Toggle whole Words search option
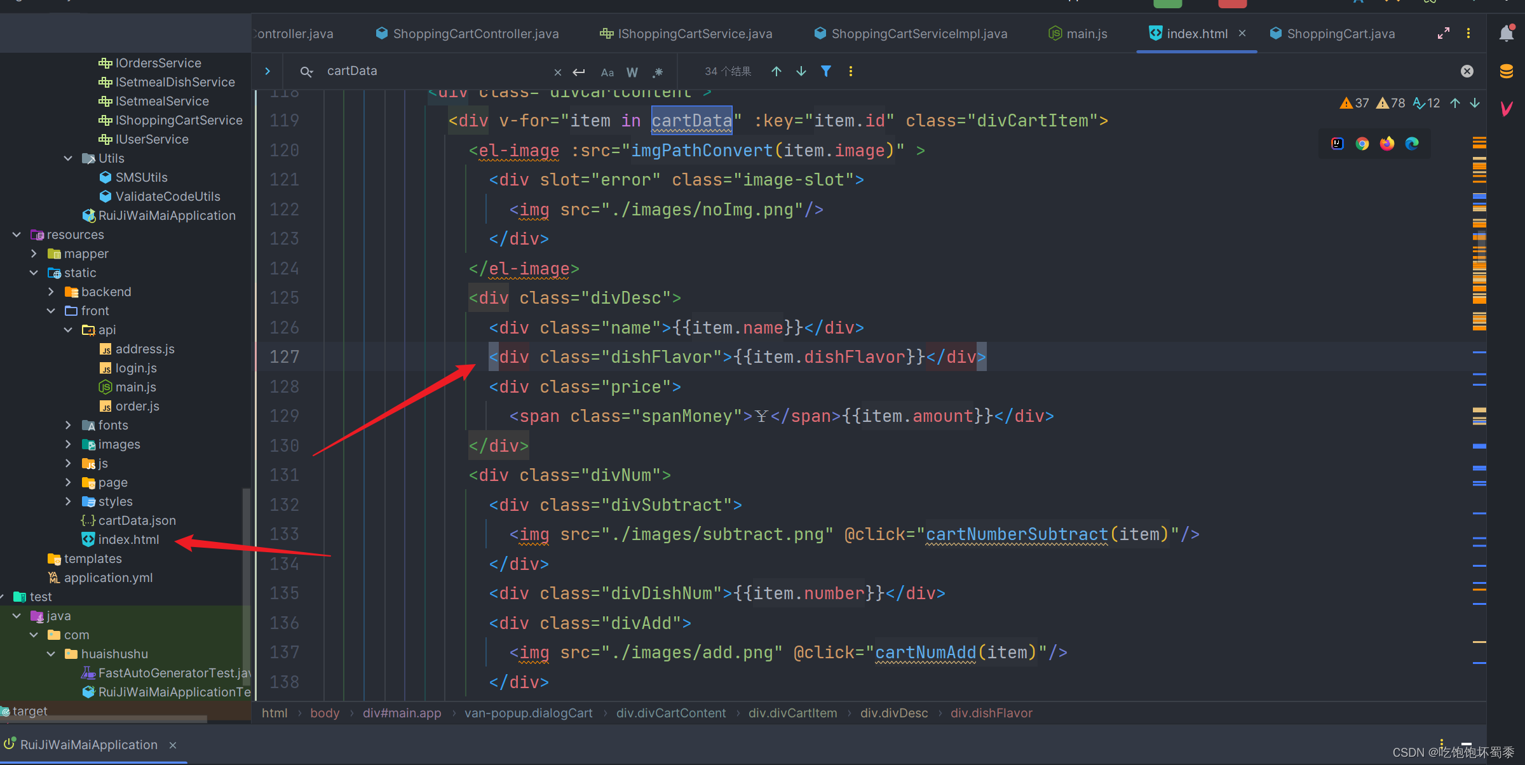 [632, 72]
